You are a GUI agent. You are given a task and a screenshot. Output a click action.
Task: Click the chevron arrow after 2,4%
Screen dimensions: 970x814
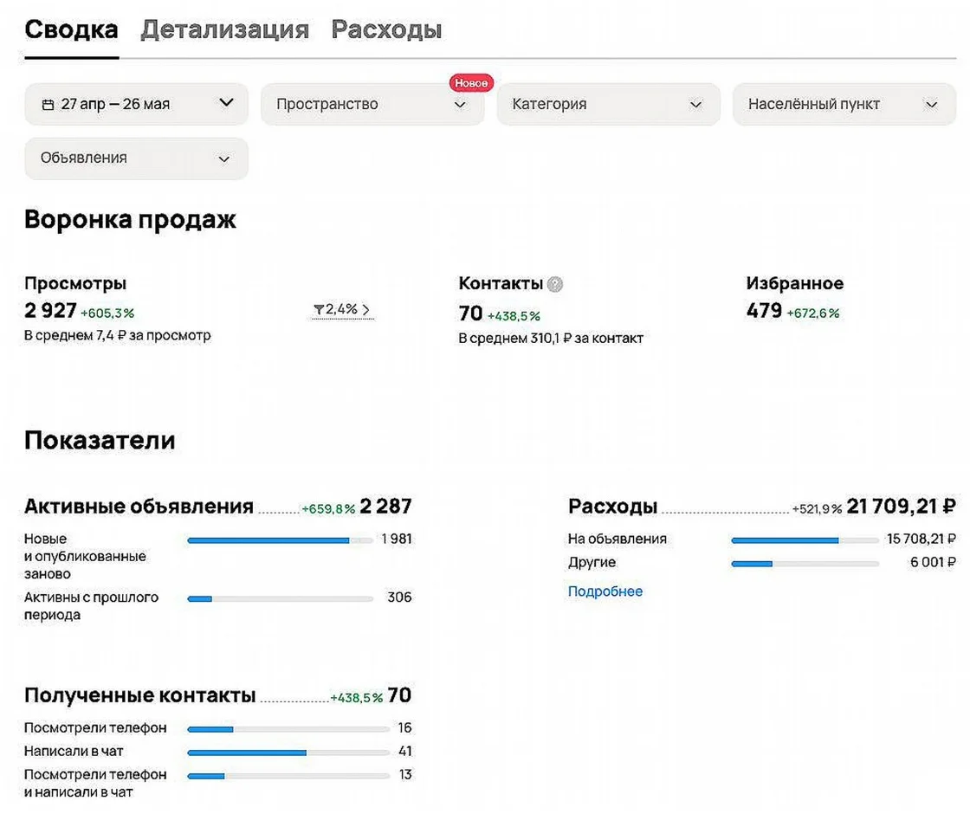pyautogui.click(x=365, y=309)
